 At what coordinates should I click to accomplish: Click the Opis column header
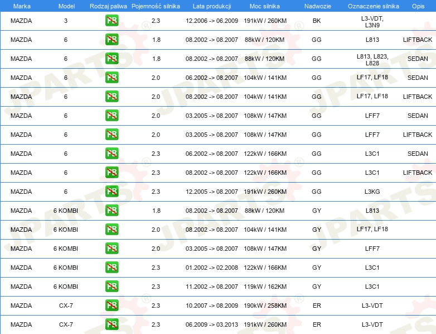(418, 6)
